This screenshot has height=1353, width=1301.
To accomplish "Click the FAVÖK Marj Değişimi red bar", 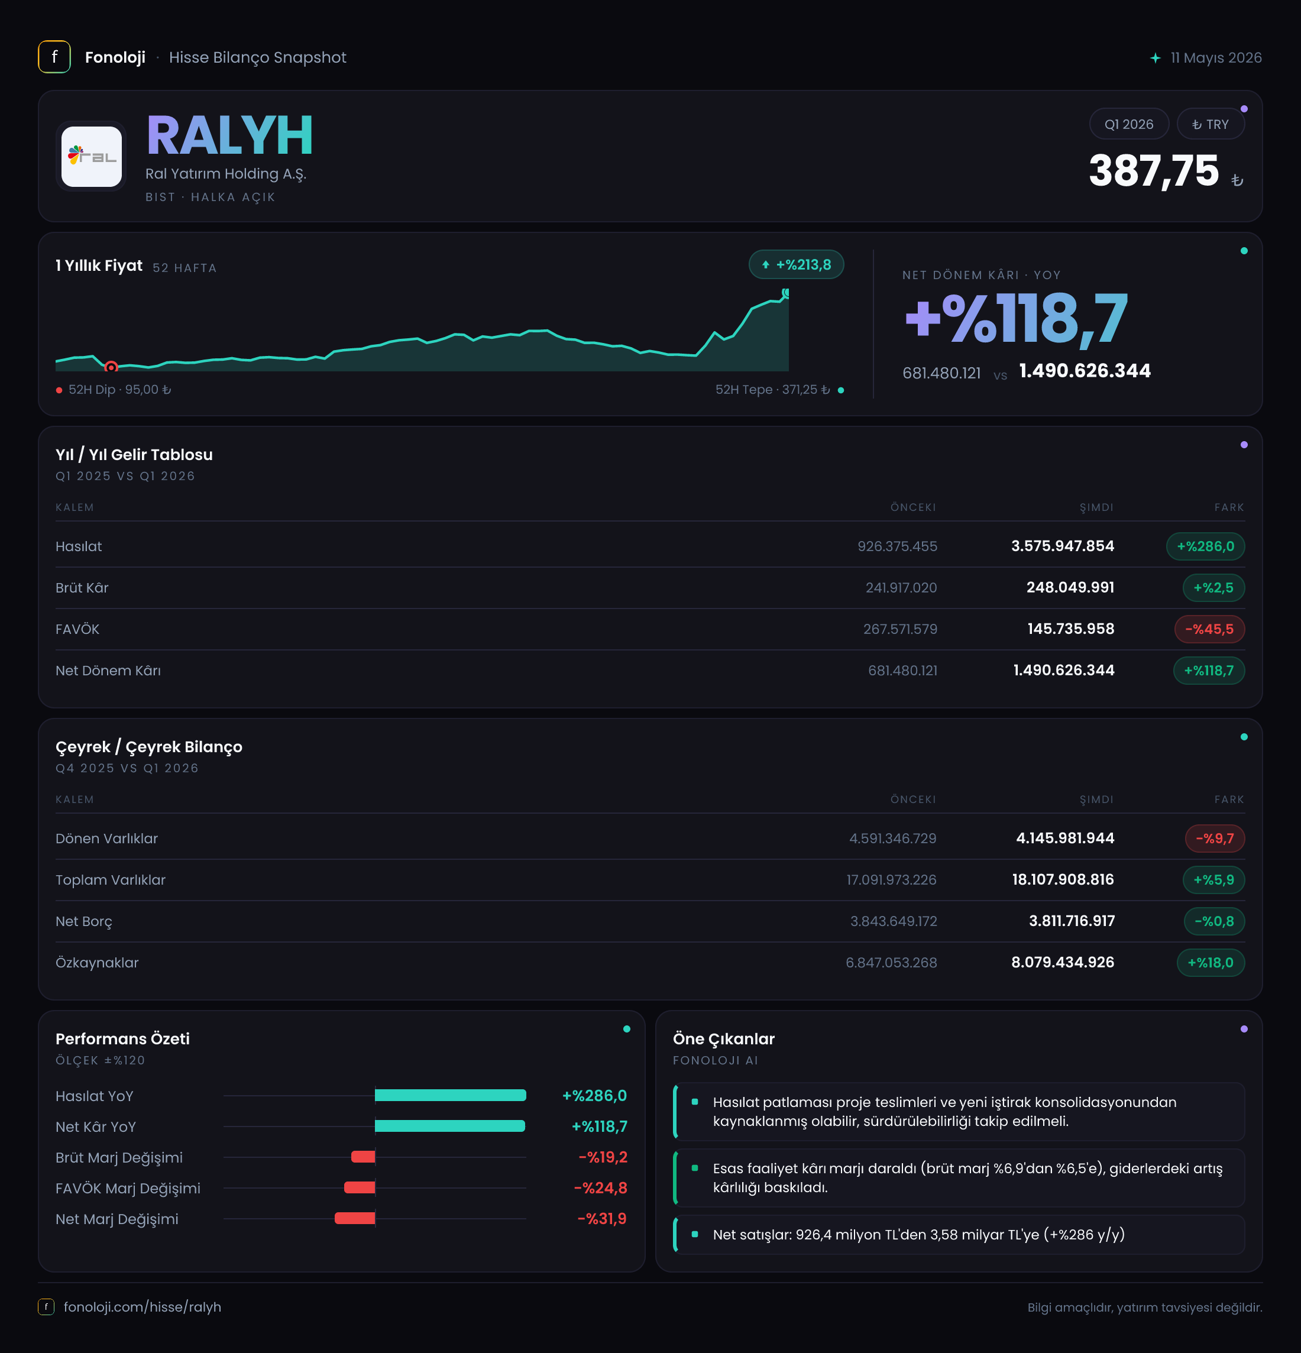I will point(360,1187).
